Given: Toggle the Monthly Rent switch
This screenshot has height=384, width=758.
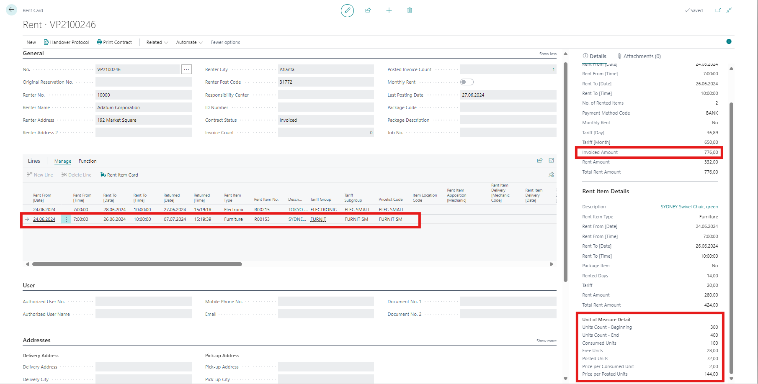Looking at the screenshot, I should pyautogui.click(x=467, y=82).
